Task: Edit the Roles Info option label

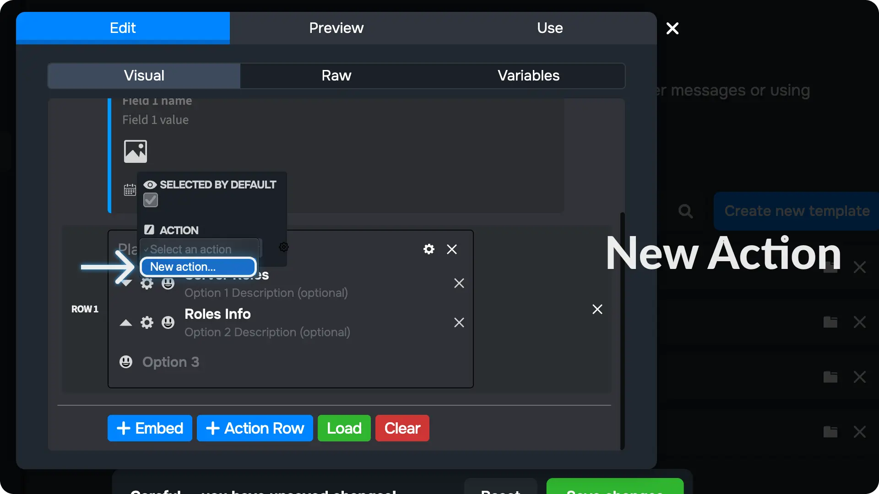Action: coord(217,314)
